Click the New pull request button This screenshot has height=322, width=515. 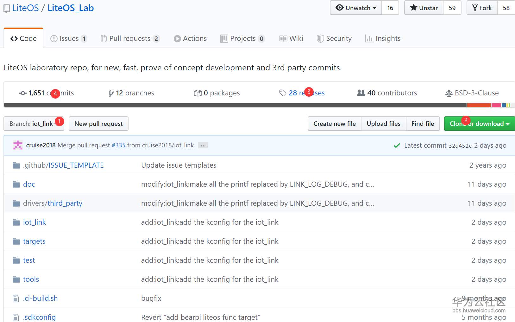98,124
